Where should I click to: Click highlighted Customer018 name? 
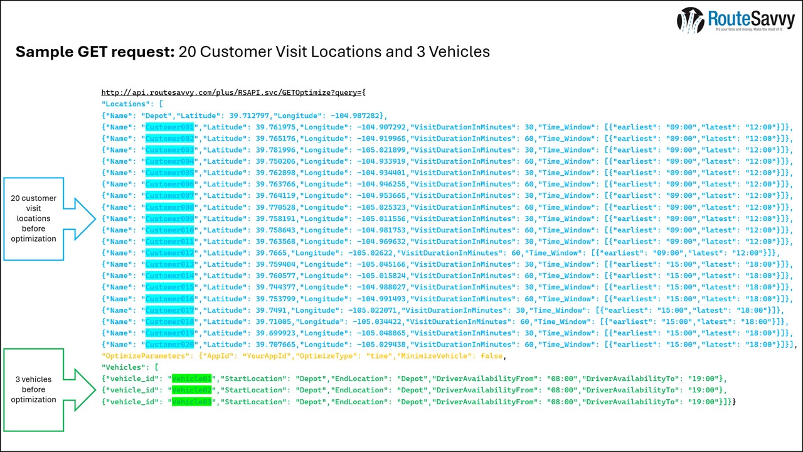pos(170,321)
